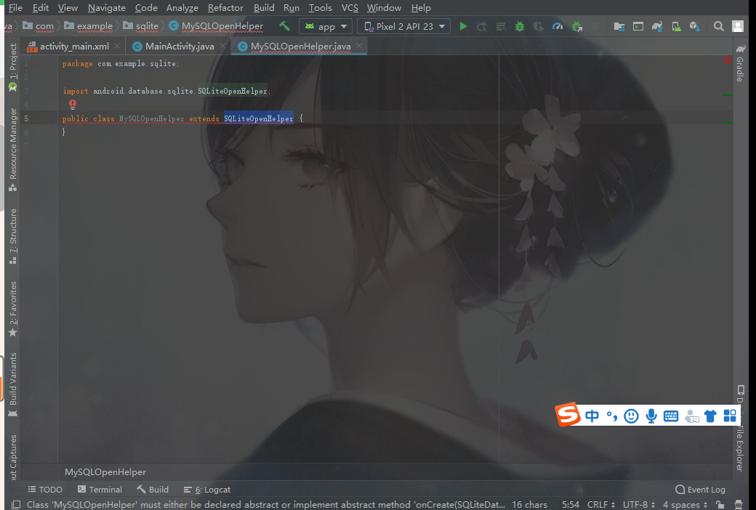Open the 4 spaces indent selector
The image size is (756, 510).
coord(685,504)
